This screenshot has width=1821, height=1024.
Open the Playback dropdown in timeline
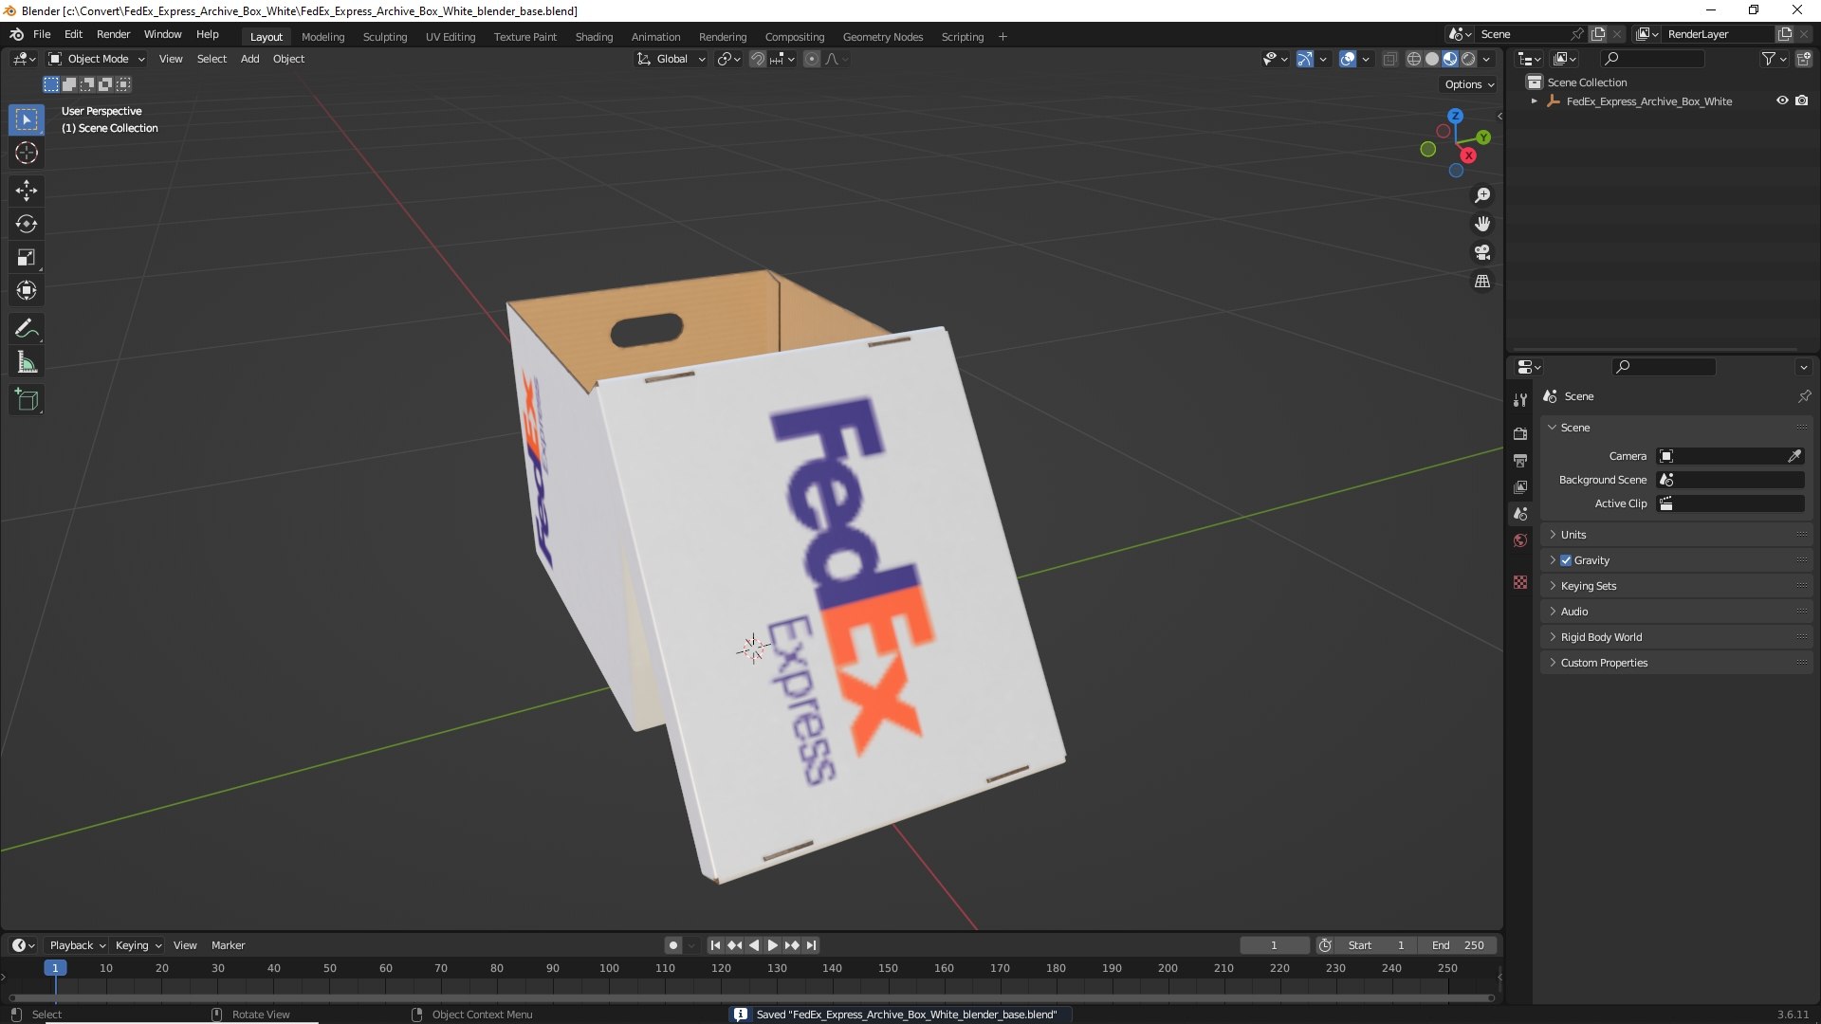pos(77,945)
